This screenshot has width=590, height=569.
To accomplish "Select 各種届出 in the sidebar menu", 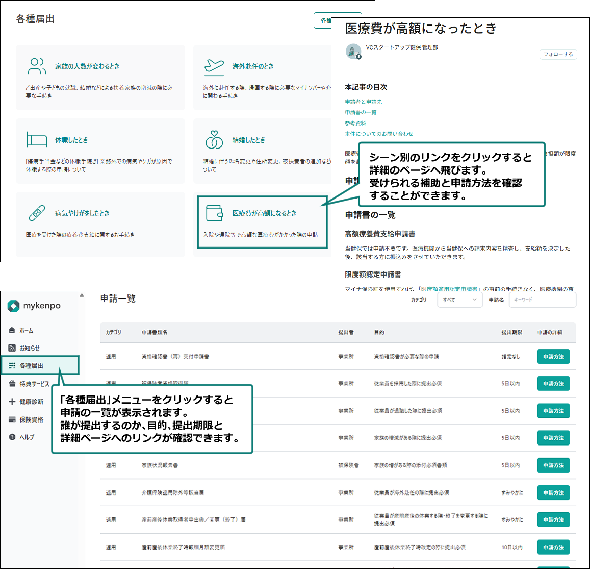I will [31, 366].
